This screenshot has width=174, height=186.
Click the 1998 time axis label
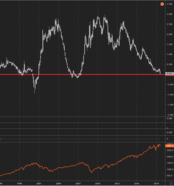click(x=19, y=184)
